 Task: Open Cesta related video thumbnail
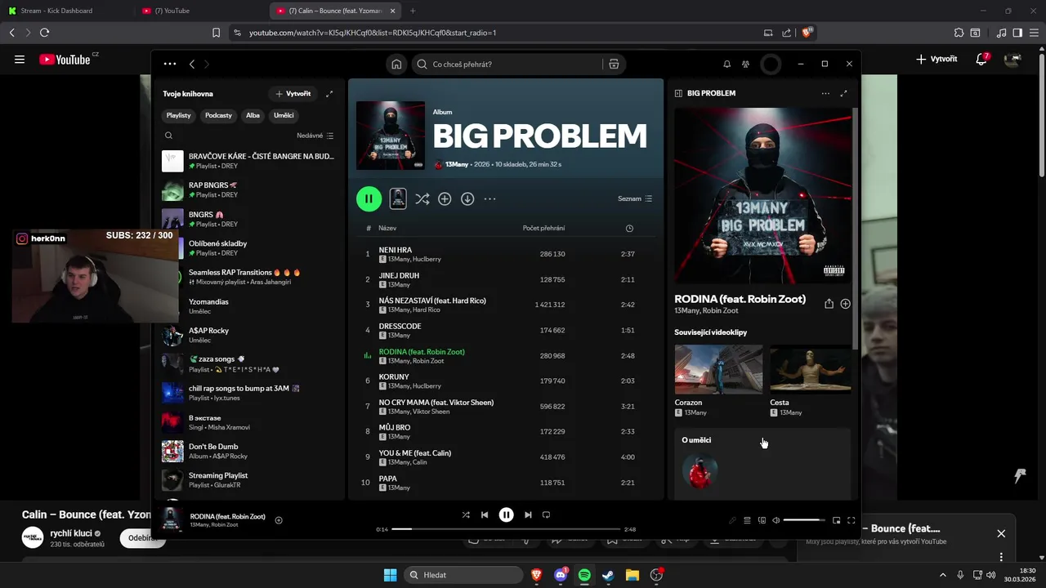(810, 369)
